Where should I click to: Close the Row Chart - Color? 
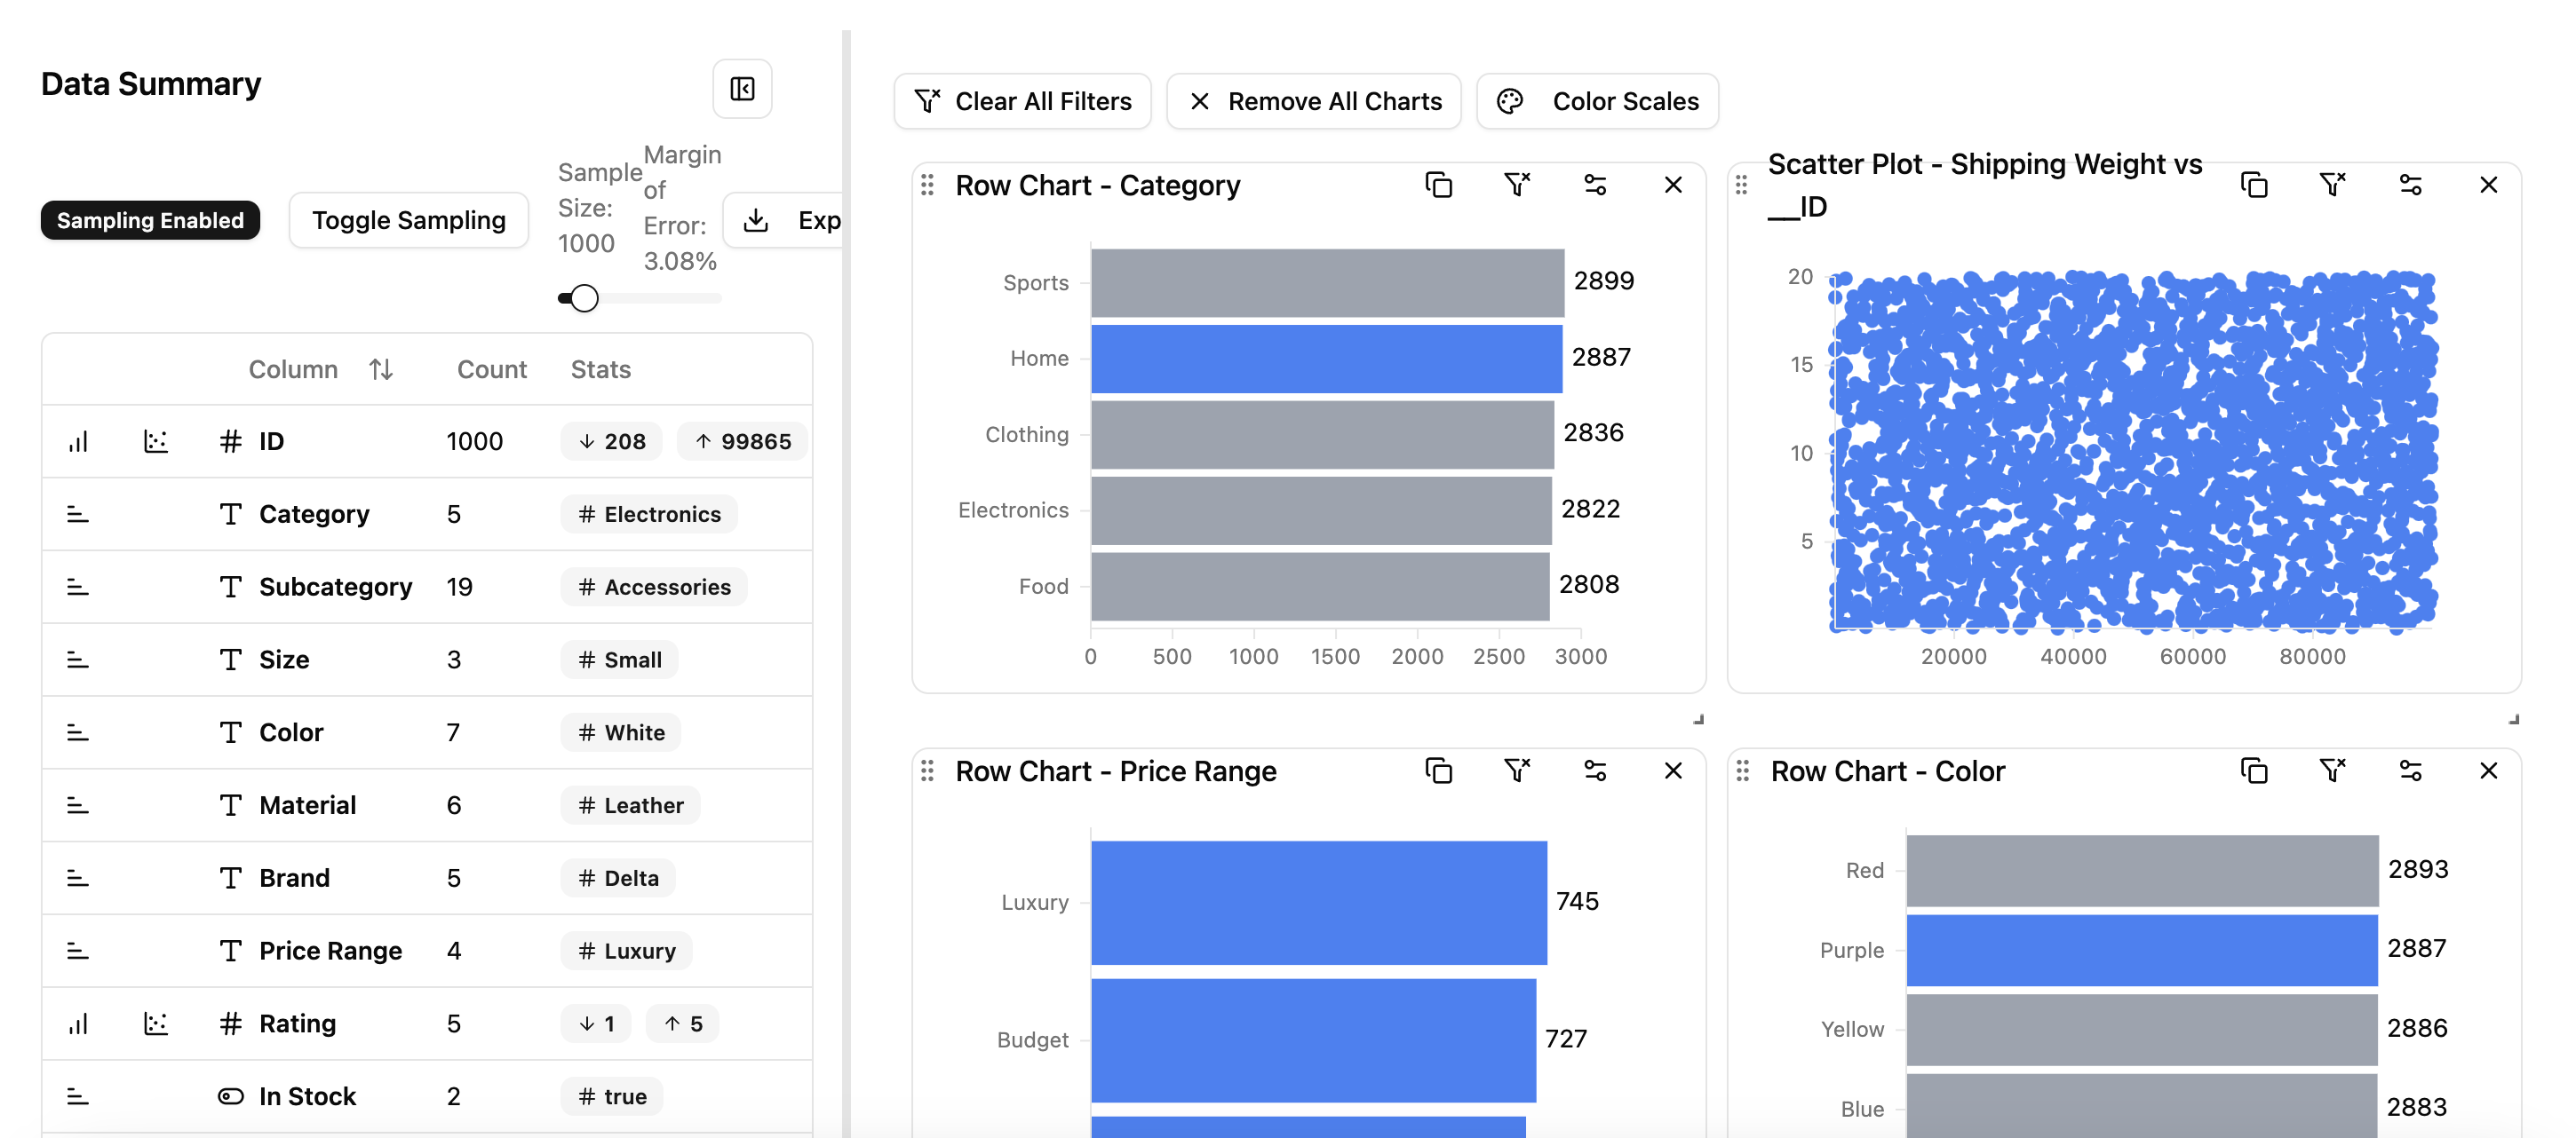[2489, 771]
